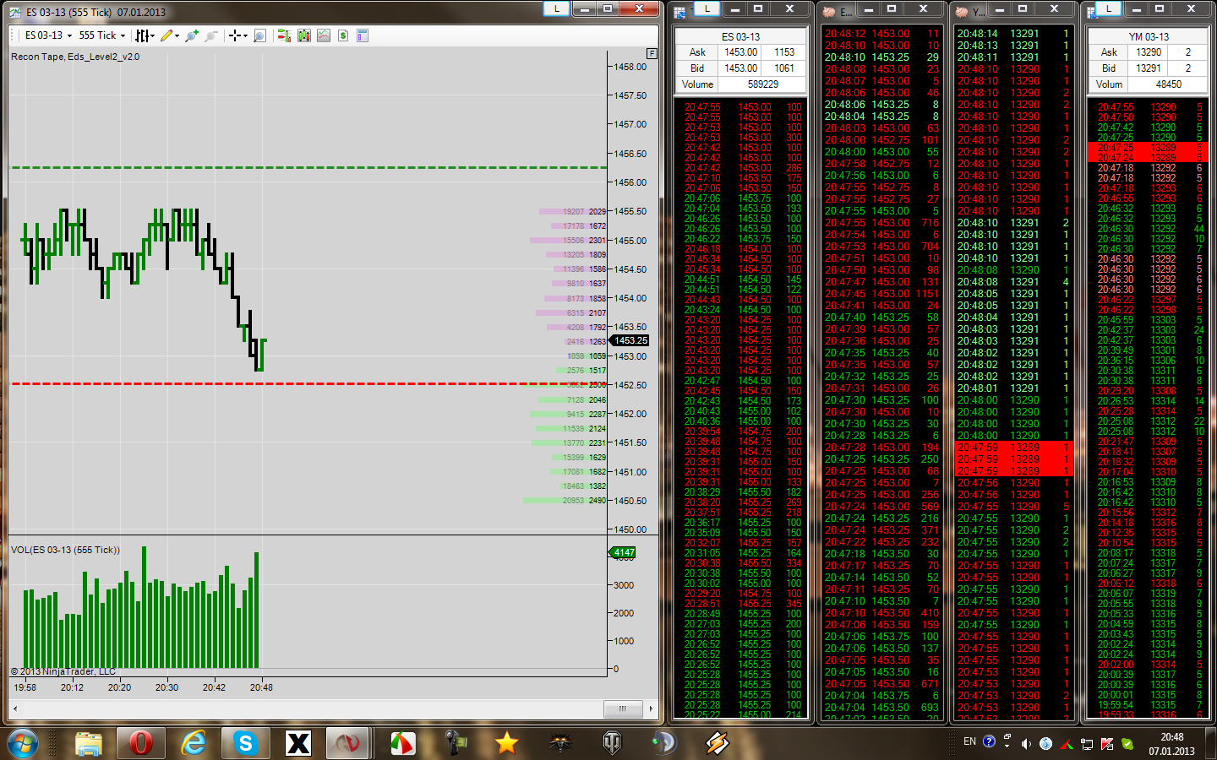Open the indicators icon
The image size is (1217, 760).
point(324,35)
